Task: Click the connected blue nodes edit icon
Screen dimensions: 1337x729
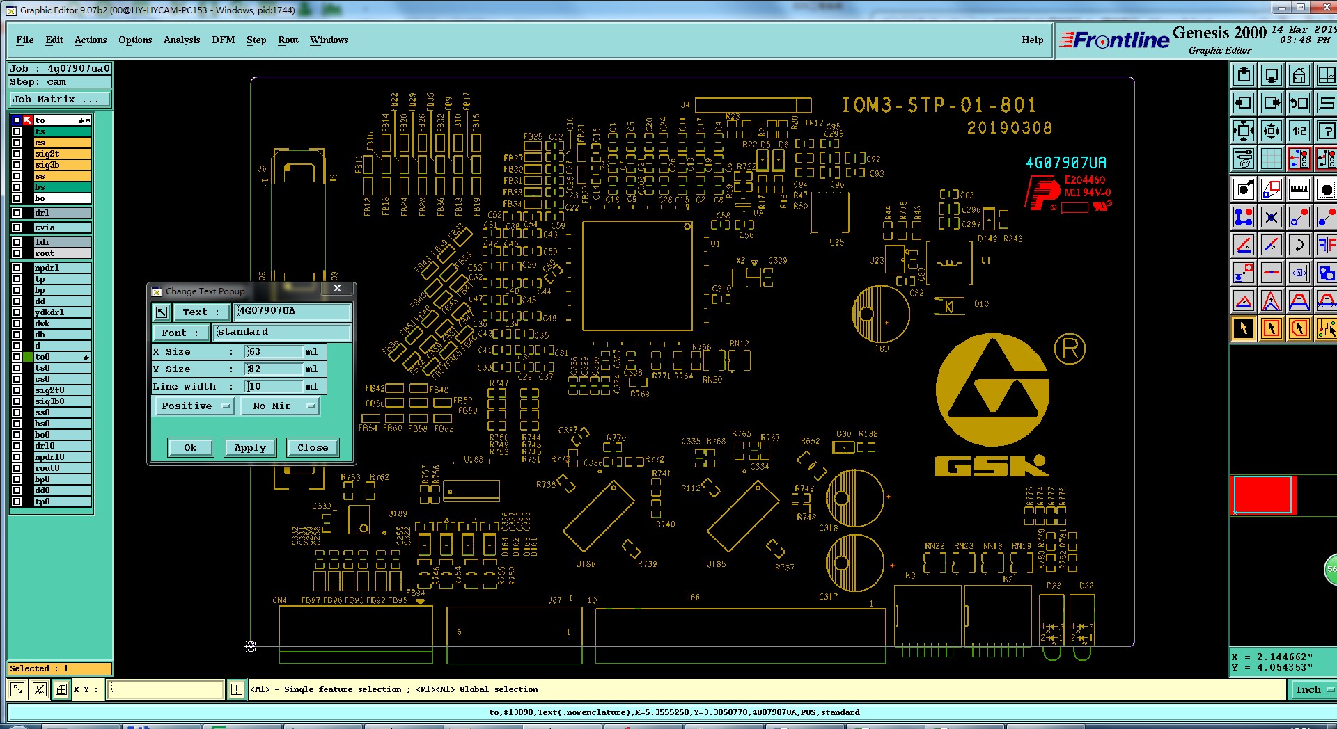Action: tap(1244, 217)
